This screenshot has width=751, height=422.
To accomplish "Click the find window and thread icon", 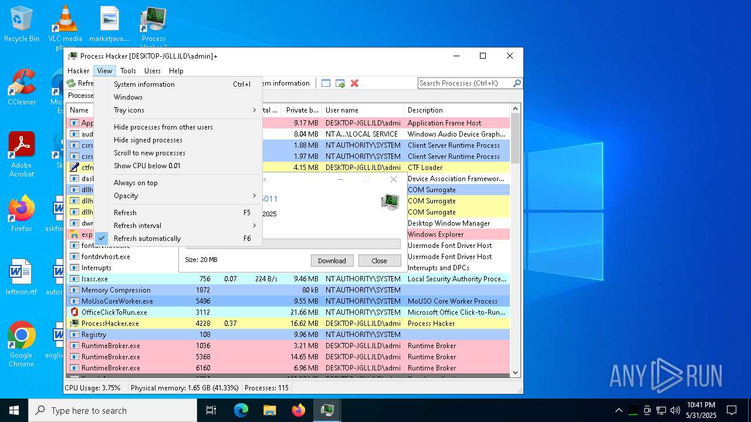I will coord(340,83).
